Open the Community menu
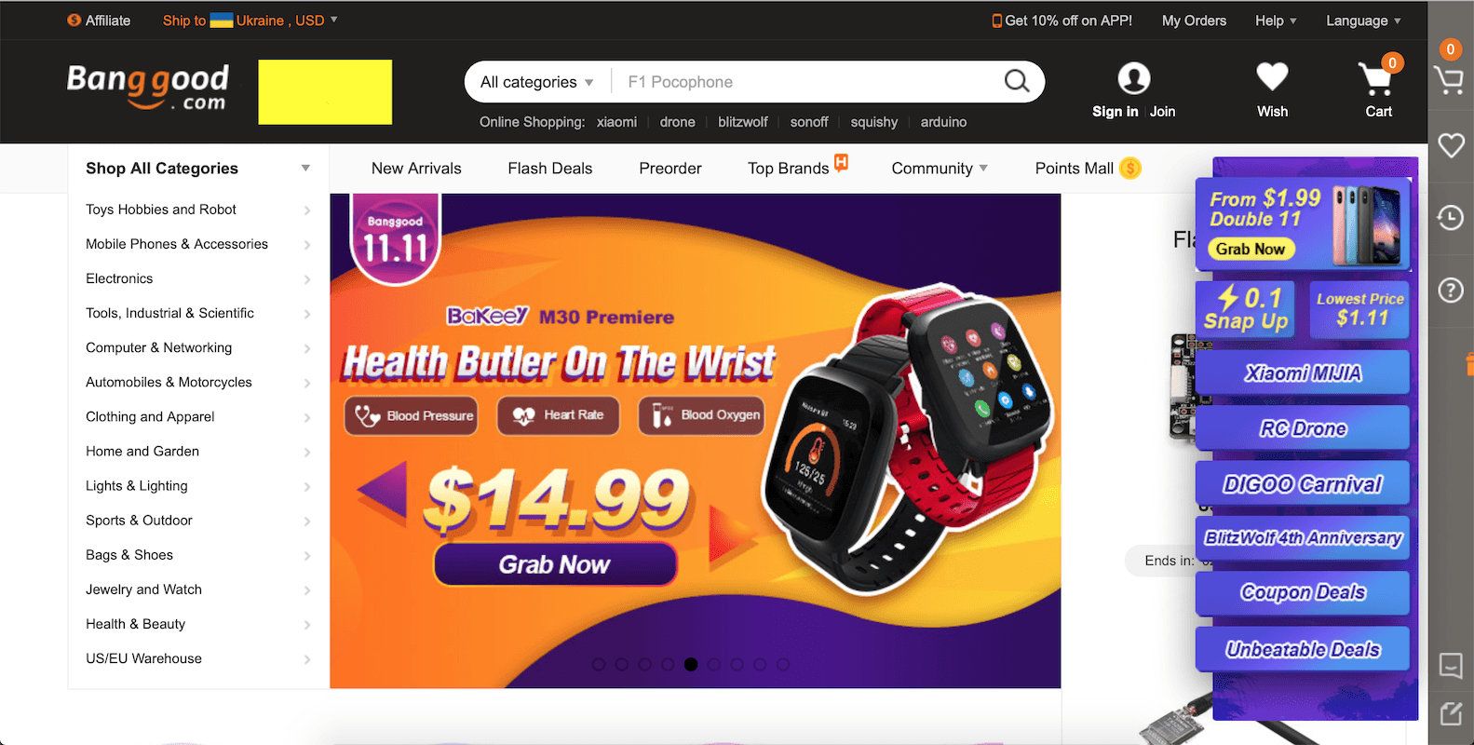 click(940, 169)
